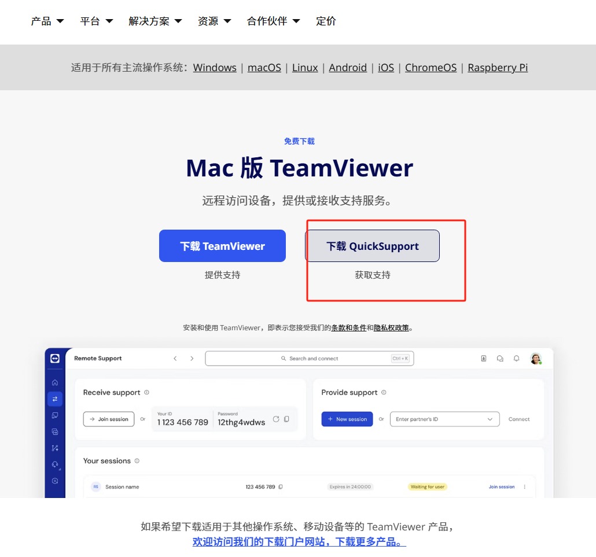Screen dimensions: 596x557
Task: Open the 合作伙伴 navigation menu
Action: tap(273, 21)
